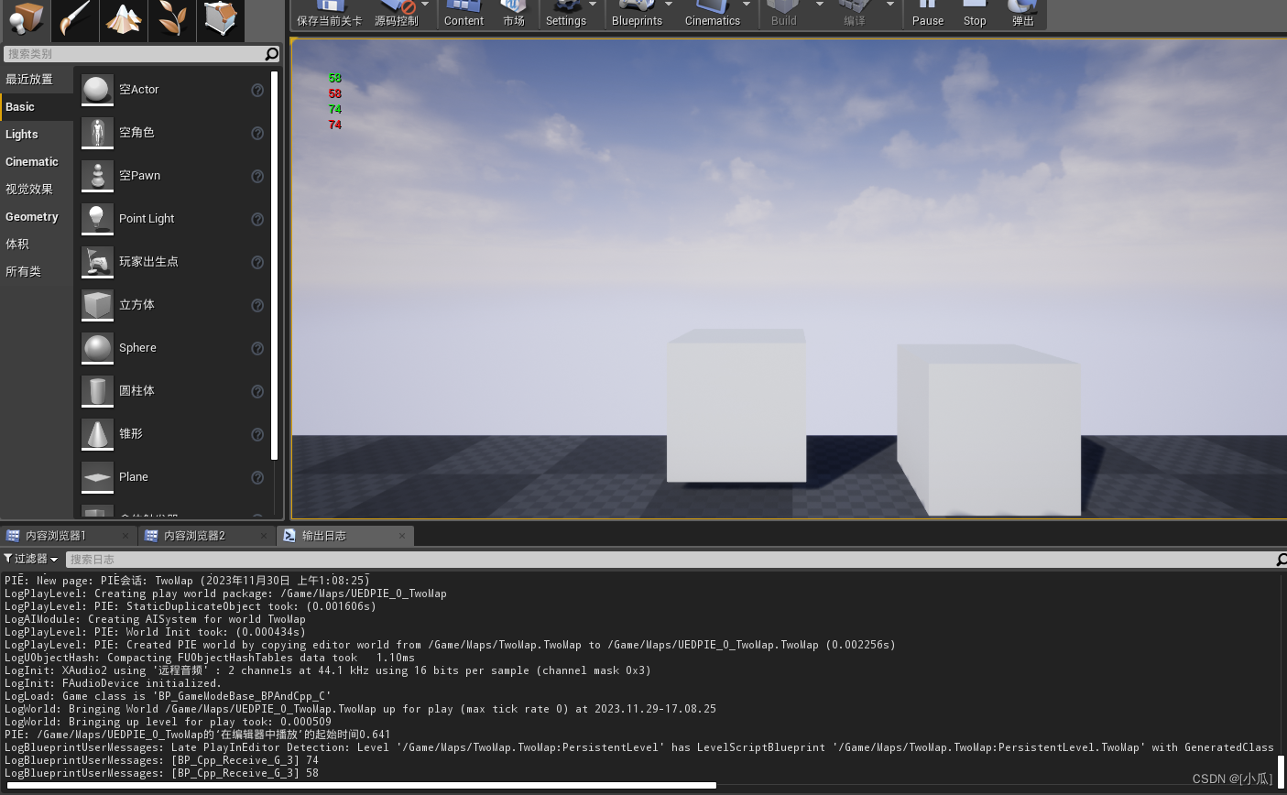This screenshot has height=795, width=1287.
Task: Open the Content toolbar button
Action: click(464, 14)
